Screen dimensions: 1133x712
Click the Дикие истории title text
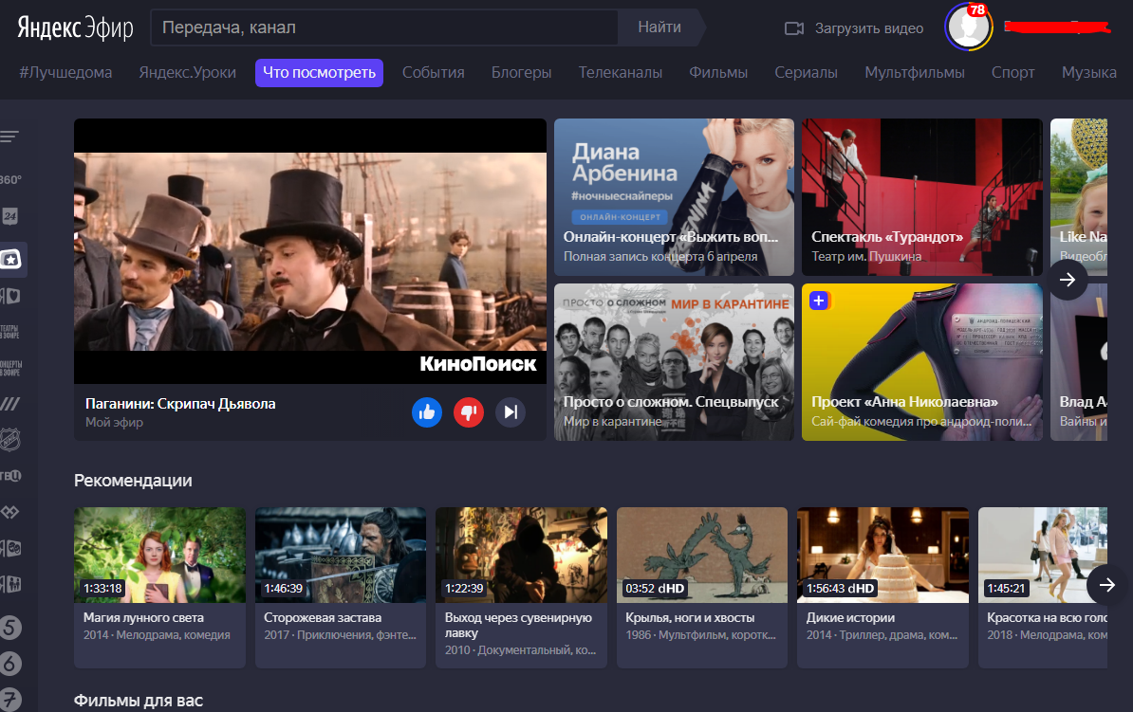click(x=850, y=617)
